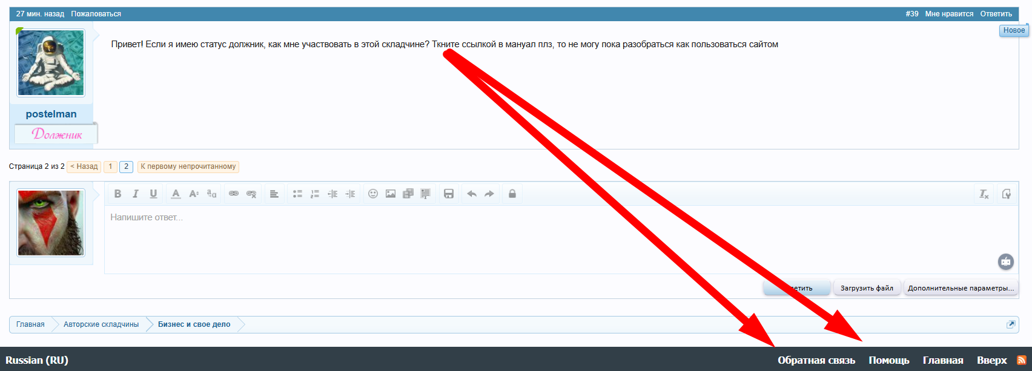Click the padlock icon in the editor toolbar
This screenshot has width=1032, height=371.
coord(512,194)
